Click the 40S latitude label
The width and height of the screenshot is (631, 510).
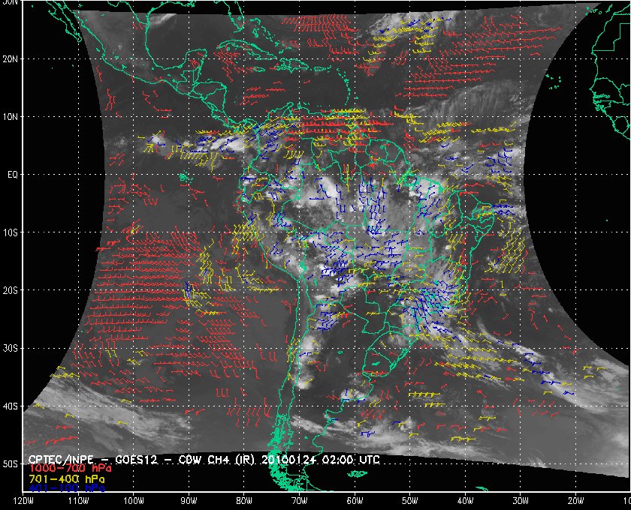click(x=10, y=406)
